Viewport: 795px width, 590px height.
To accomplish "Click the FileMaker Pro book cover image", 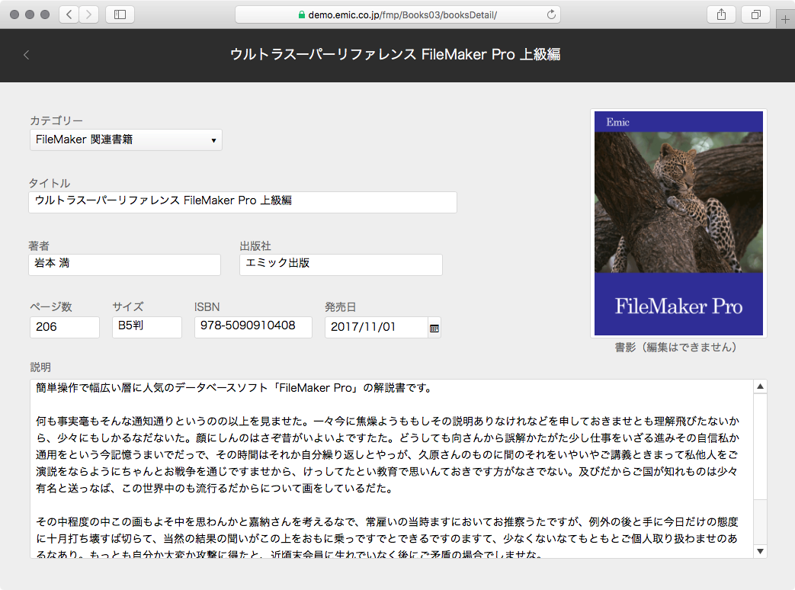I will pos(678,223).
